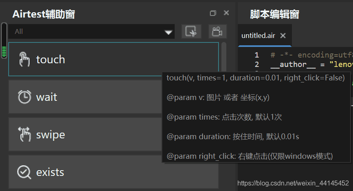This screenshot has width=353, height=191.
Task: Click line number 1 in gutter
Action: (x=257, y=55)
